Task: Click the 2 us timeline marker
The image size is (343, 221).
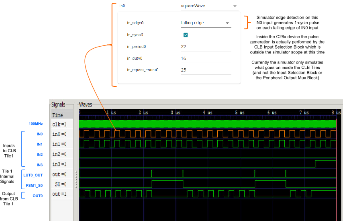Action: [143, 113]
